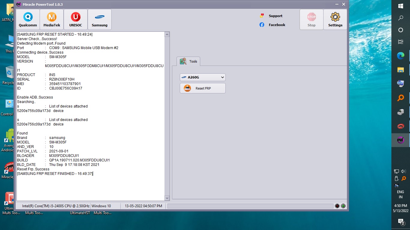Select the This PC desktop icon
The height and width of the screenshot is (230, 410).
point(10,44)
